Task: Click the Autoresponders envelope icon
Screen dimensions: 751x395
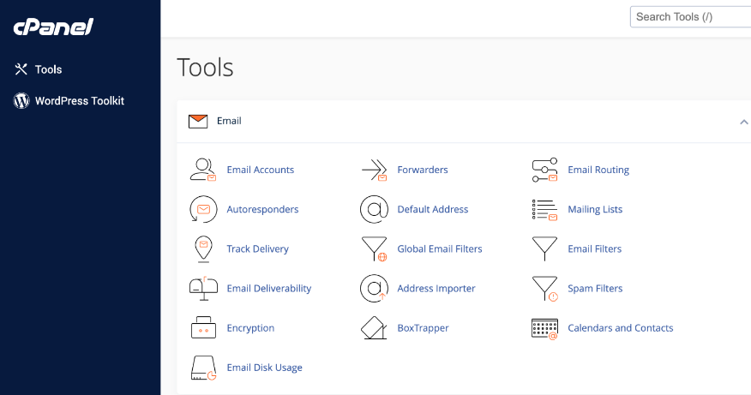Action: point(203,209)
